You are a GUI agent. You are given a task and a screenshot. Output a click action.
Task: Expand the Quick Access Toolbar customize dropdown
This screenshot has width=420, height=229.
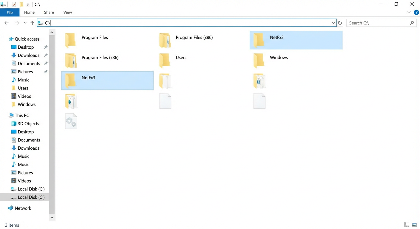pos(27,4)
